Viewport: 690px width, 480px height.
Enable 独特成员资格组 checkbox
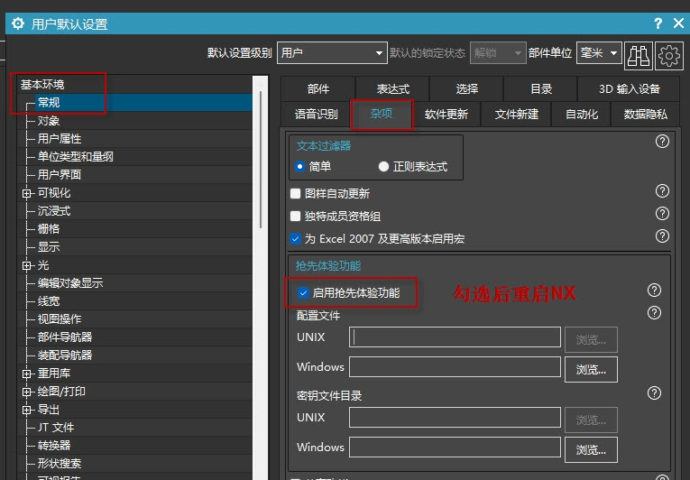(x=296, y=216)
